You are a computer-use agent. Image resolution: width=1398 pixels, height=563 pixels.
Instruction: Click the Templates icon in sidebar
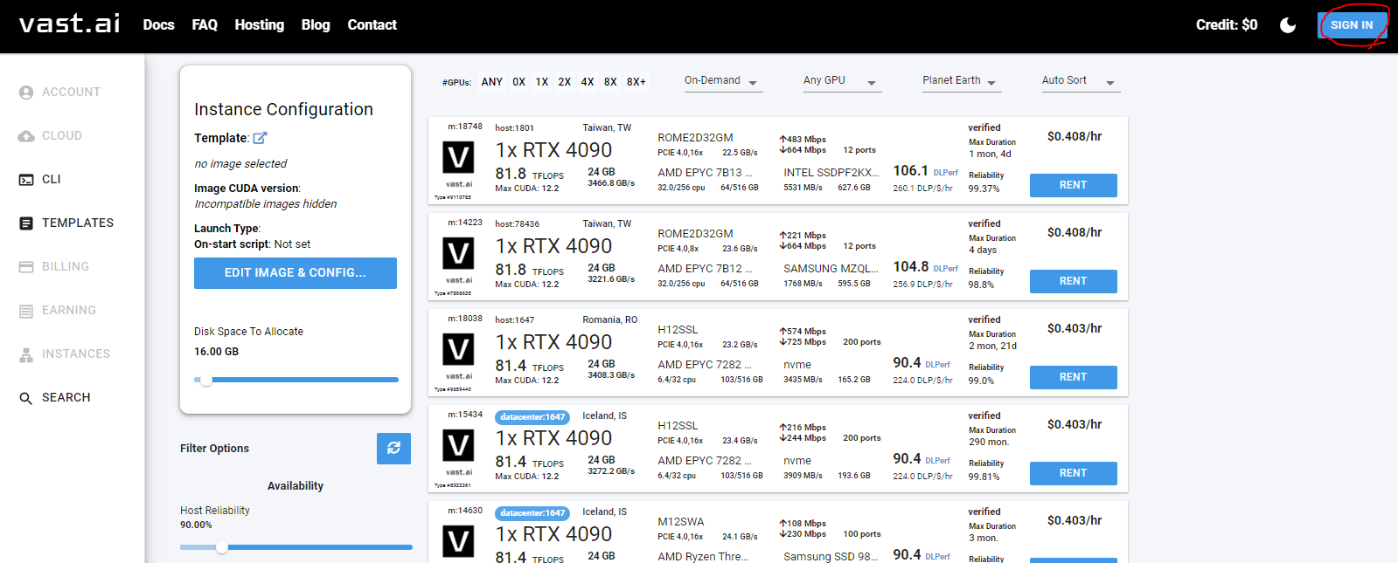[x=26, y=223]
